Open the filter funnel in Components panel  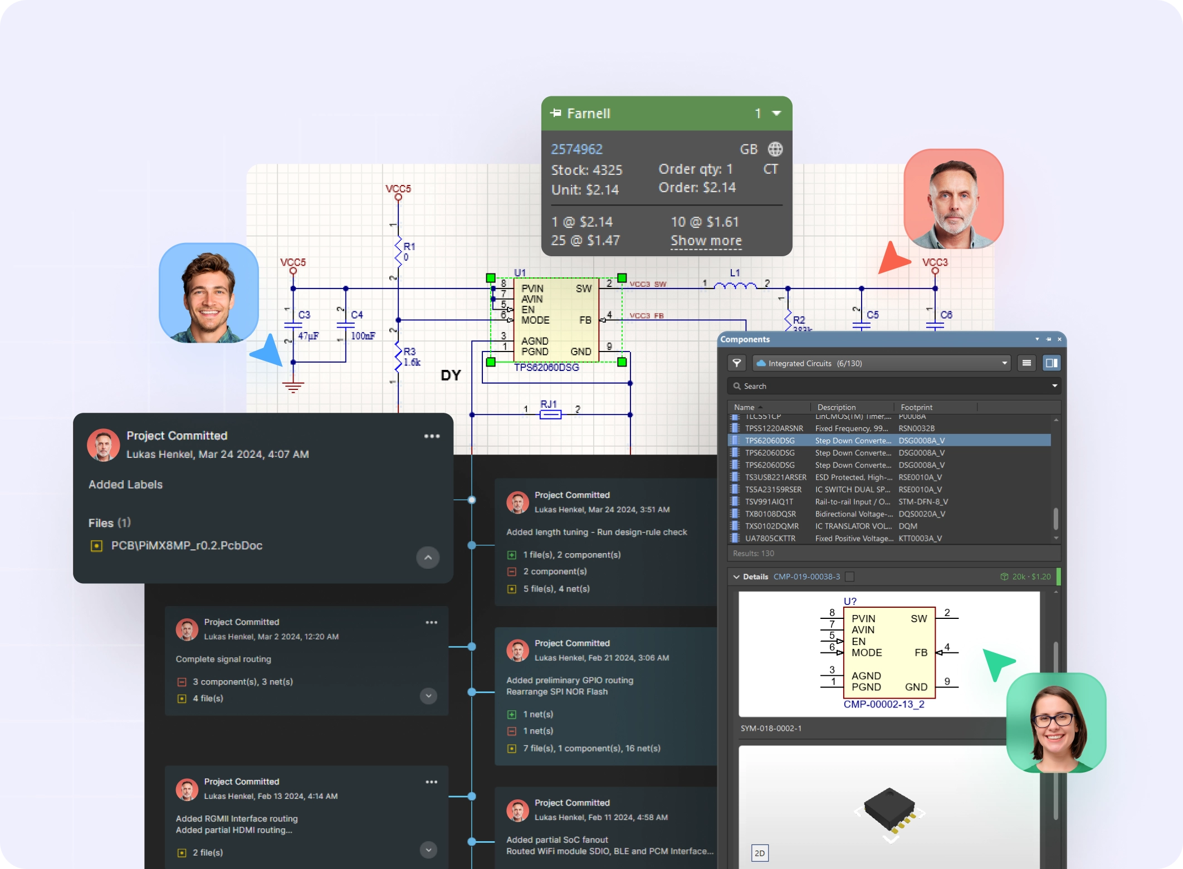coord(736,363)
